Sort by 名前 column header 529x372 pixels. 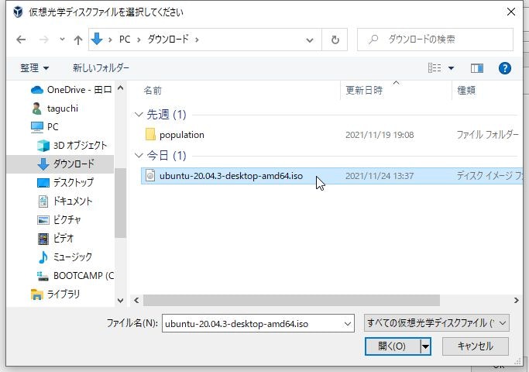(153, 90)
